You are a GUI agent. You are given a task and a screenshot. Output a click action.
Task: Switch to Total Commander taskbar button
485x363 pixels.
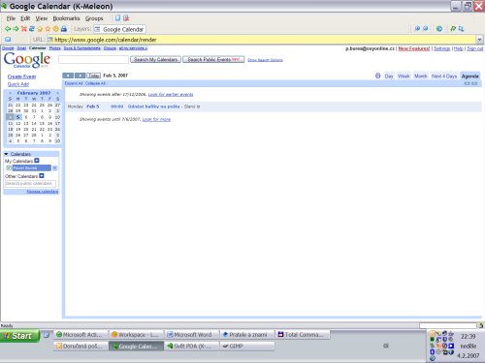tap(303, 335)
